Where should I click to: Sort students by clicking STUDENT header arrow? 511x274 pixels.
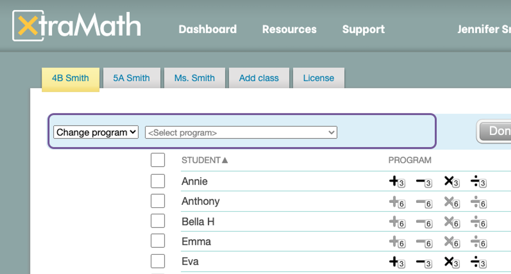tap(225, 160)
